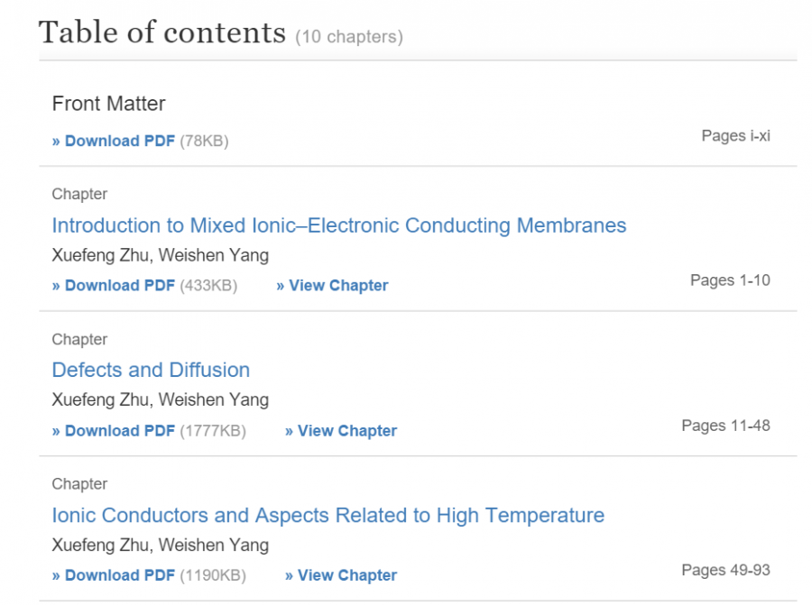Download the 1190KB Ionic Conductors PDF
Image resolution: width=812 pixels, height=605 pixels.
point(114,575)
